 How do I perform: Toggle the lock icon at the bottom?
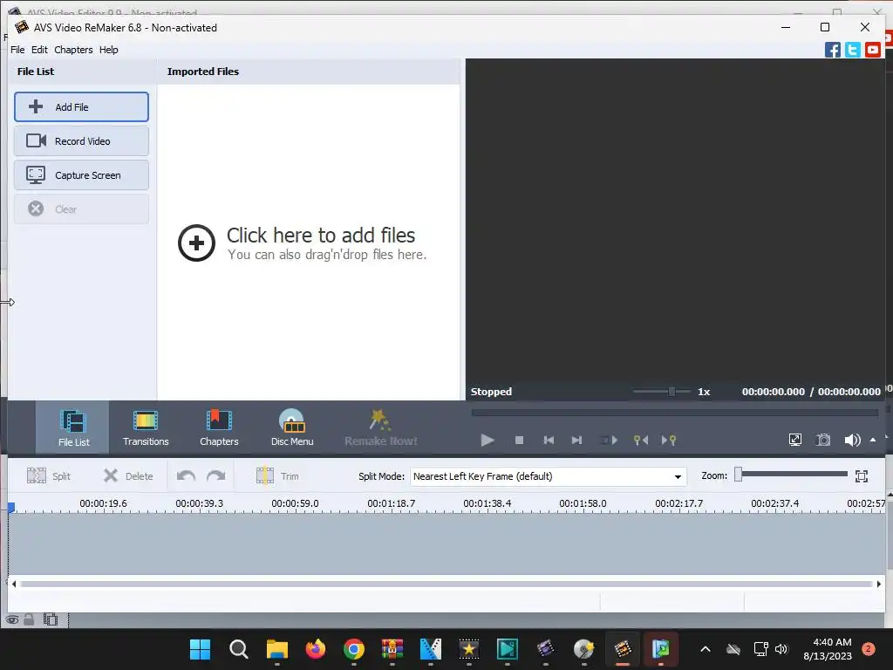[29, 619]
